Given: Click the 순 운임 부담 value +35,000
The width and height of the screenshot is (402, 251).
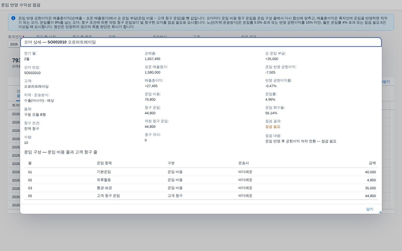Looking at the screenshot, I should (272, 59).
